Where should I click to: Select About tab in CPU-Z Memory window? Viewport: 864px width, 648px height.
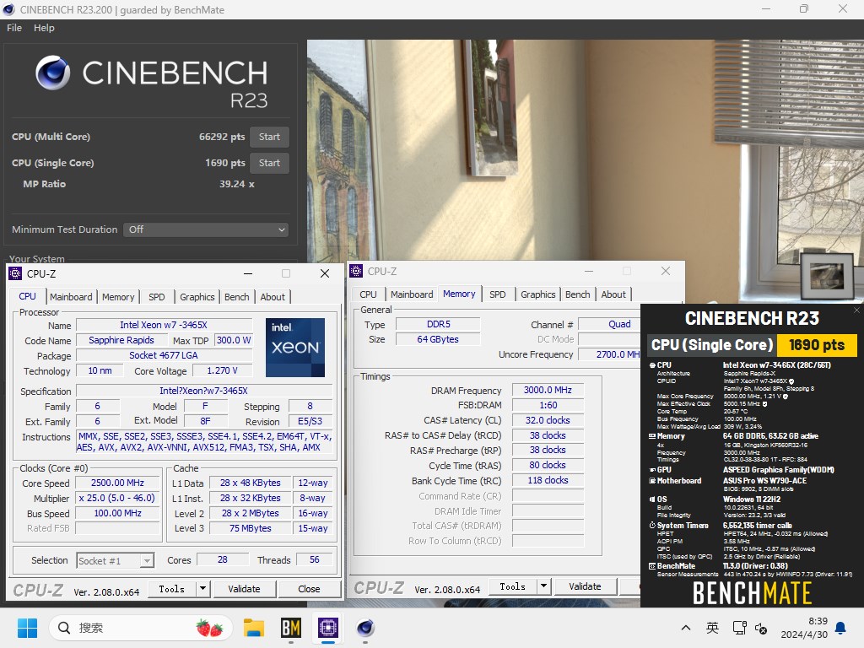[613, 294]
